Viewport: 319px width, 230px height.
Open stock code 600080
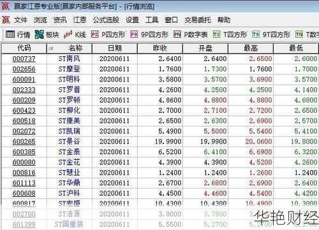tap(24, 162)
